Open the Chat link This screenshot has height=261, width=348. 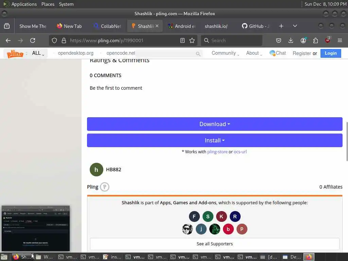278,53
